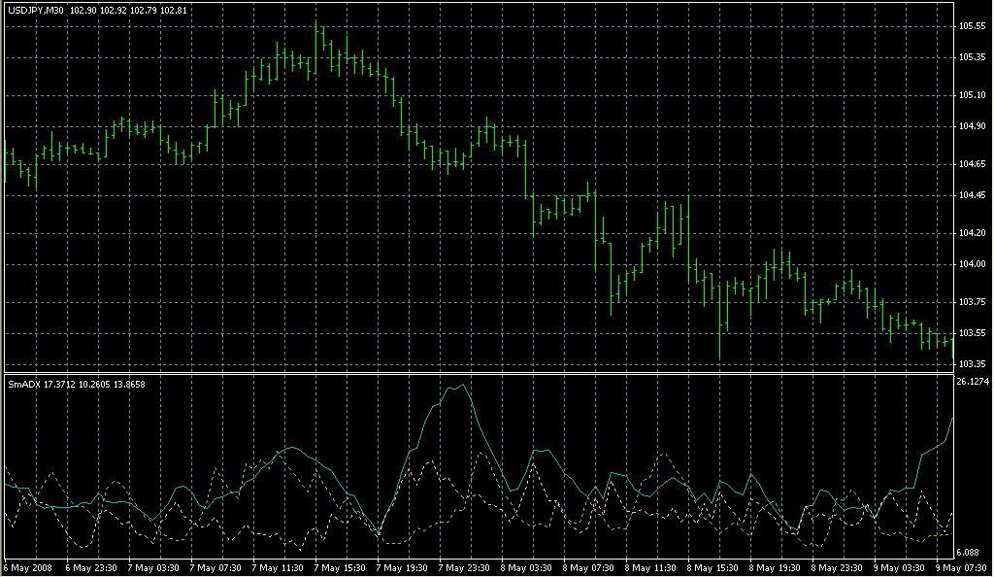Click the 9 May 03:30 time label
This screenshot has height=577, width=994.
(x=900, y=567)
